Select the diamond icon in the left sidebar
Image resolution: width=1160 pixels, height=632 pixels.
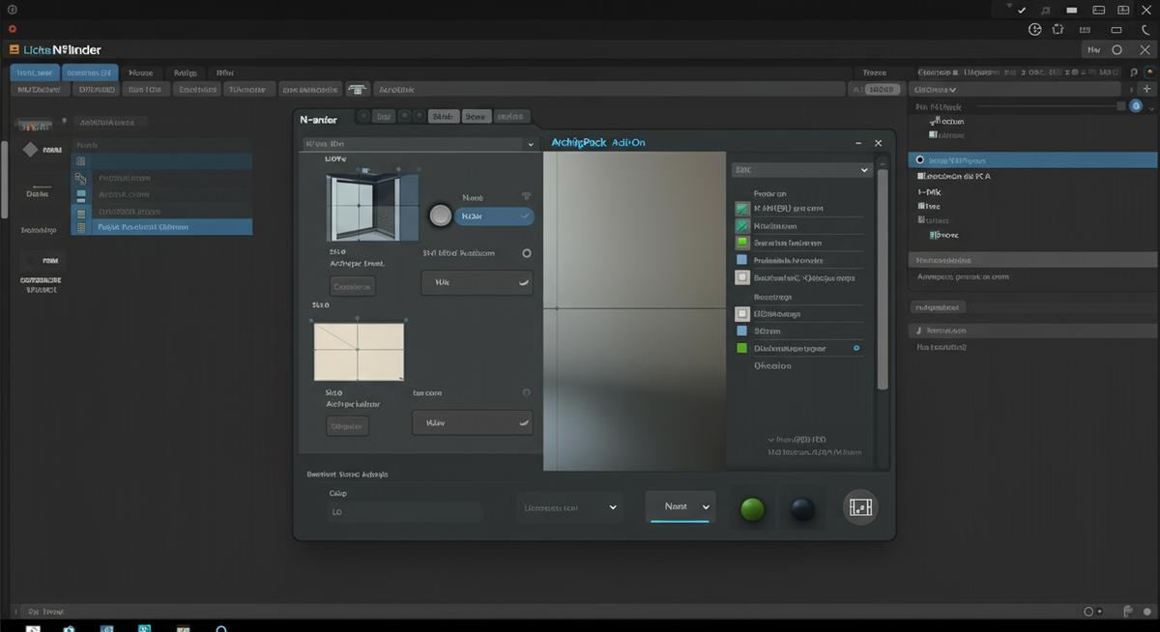(30, 150)
